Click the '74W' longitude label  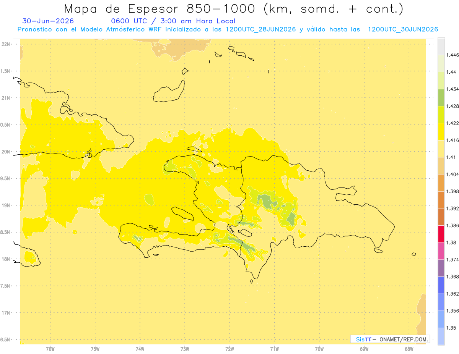pos(140,349)
